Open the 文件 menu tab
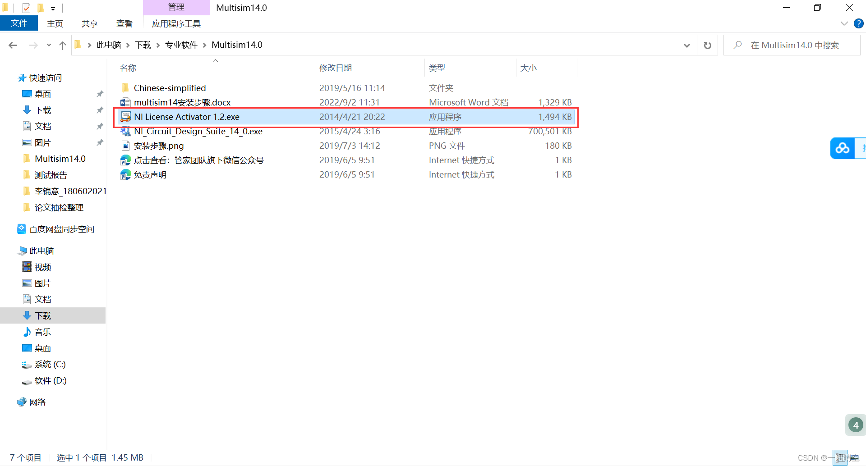Screen dimensions: 866x466 point(19,23)
